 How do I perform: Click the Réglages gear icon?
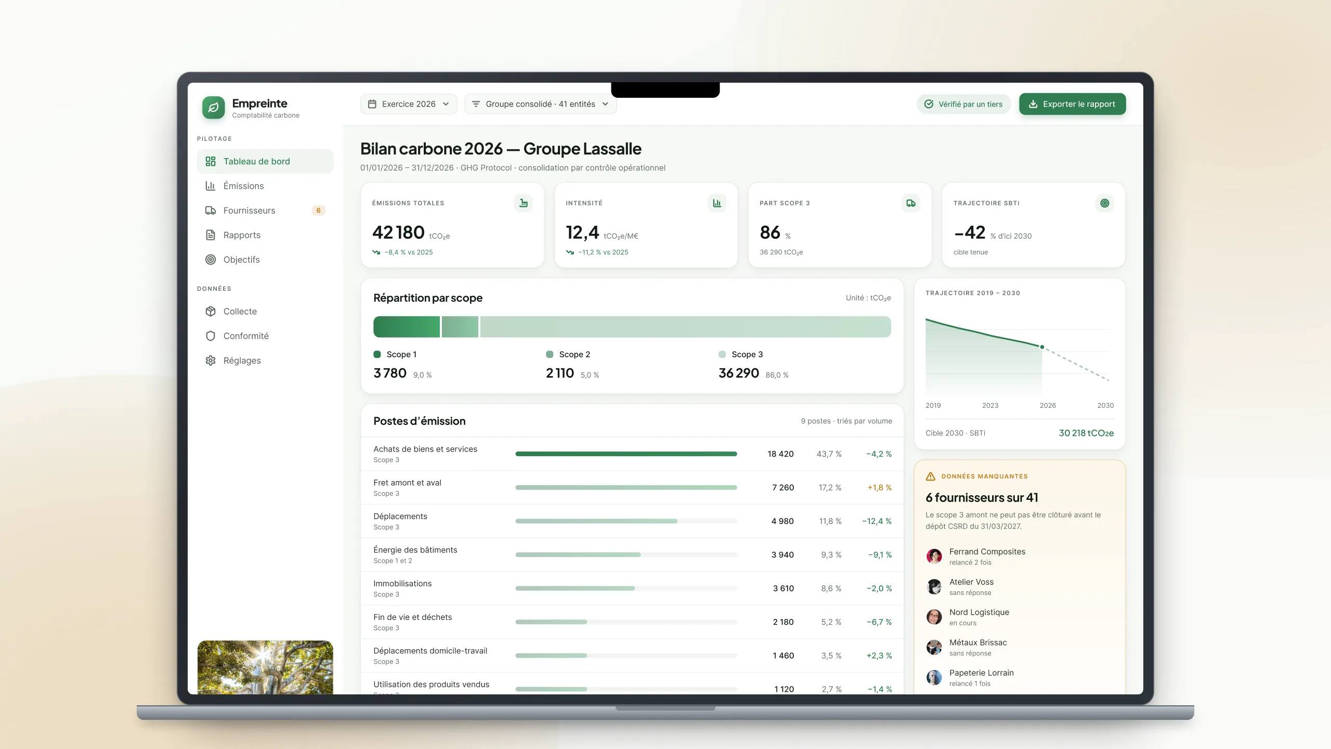(211, 360)
